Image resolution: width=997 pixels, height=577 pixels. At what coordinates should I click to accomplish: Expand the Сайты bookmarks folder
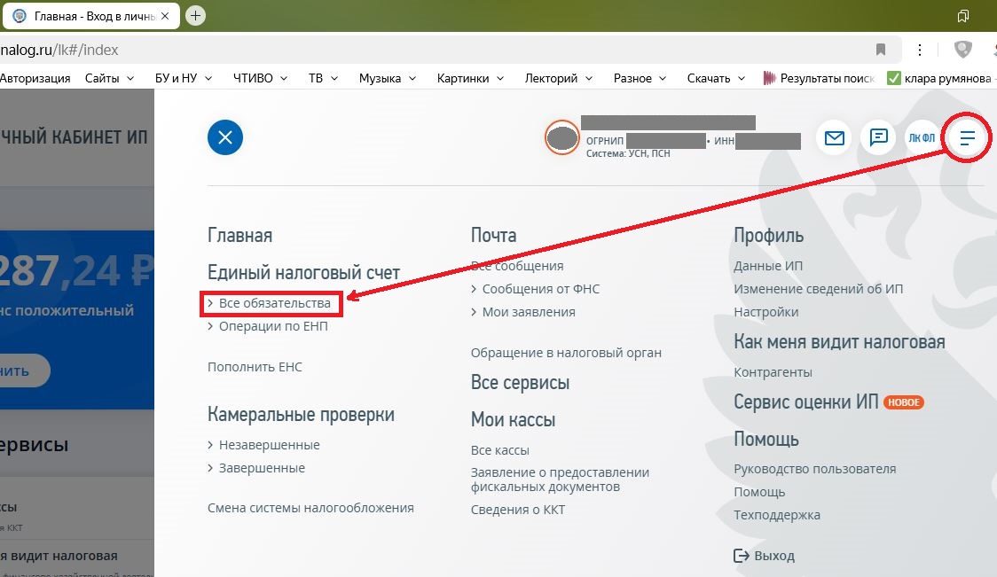point(109,78)
